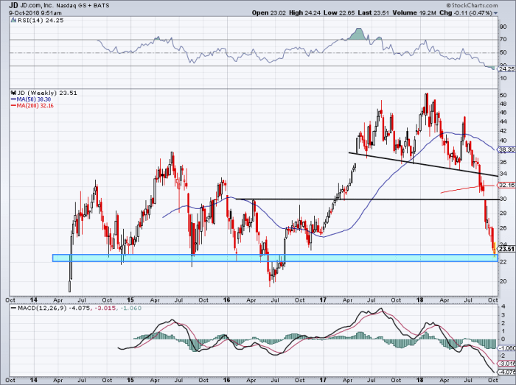This screenshot has height=385, width=516.
Task: Click the blue line marker before MA(50)
Action: tap(13, 99)
